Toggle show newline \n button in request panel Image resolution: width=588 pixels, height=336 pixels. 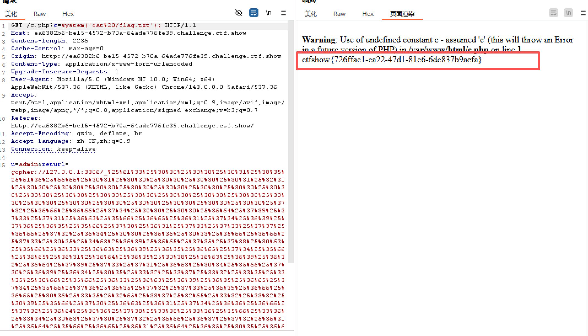pos(268,13)
